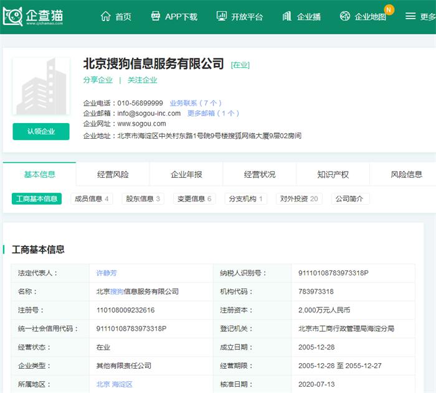Click the [在业] status tag
This screenshot has height=393, width=436.
[240, 65]
